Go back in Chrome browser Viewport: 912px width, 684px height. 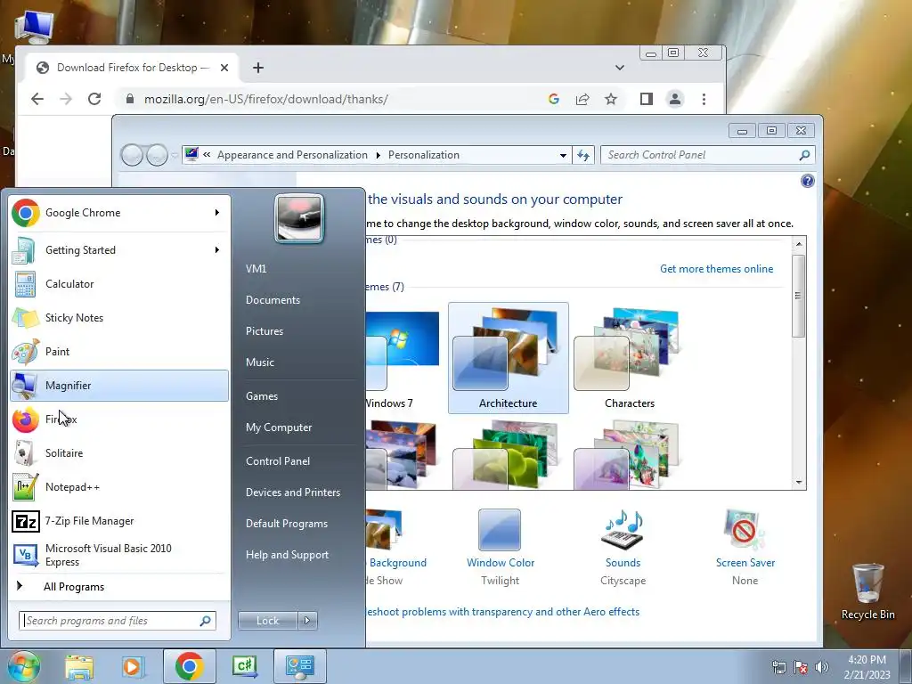[37, 99]
